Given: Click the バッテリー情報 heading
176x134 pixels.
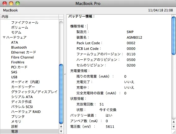Looking at the screenshot, I should point(82,16).
